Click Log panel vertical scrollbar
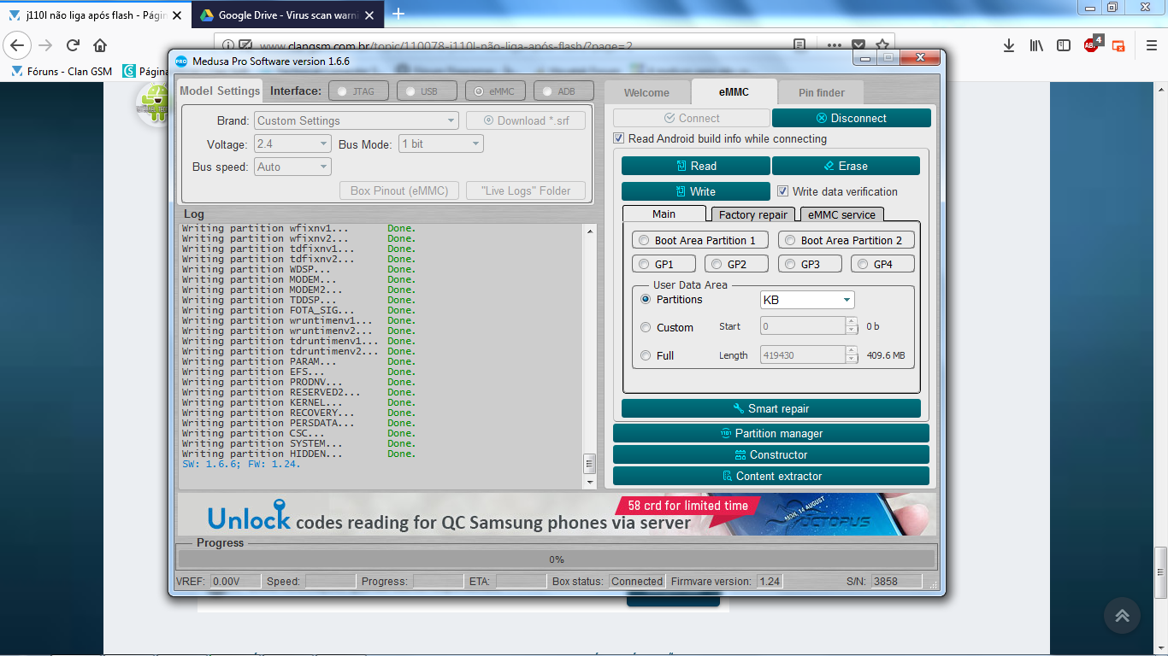 589,355
